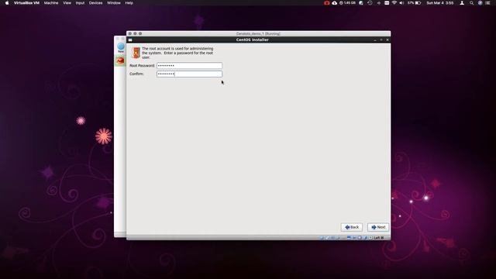Open the Help menu
Viewport: 496px width, 279px height.
click(x=129, y=3)
